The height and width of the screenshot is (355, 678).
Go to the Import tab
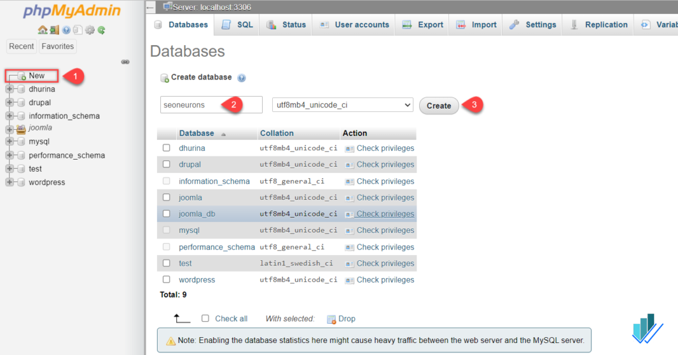click(476, 25)
